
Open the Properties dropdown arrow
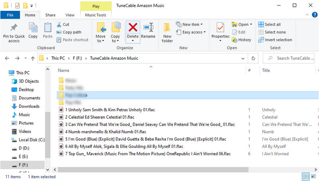click(x=221, y=41)
